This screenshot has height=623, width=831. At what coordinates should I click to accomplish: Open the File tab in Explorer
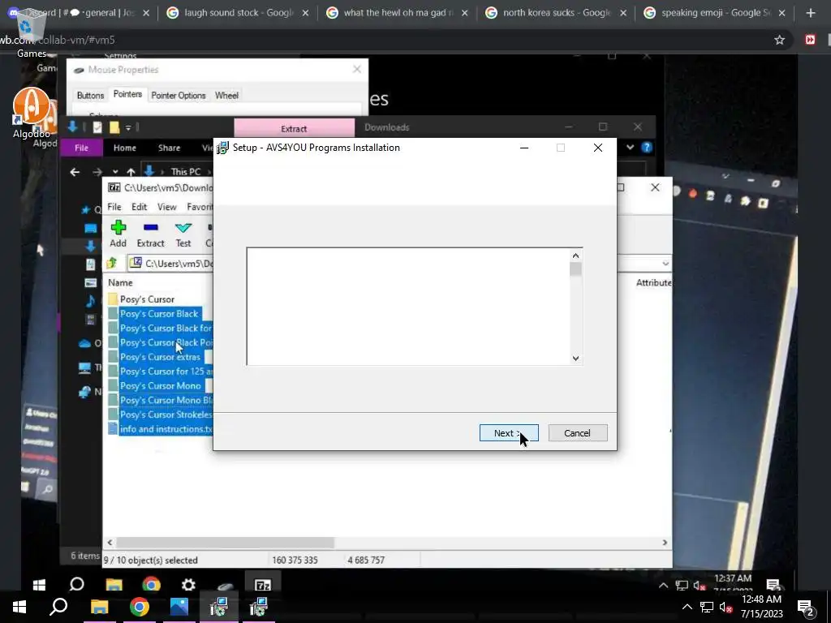(81, 148)
